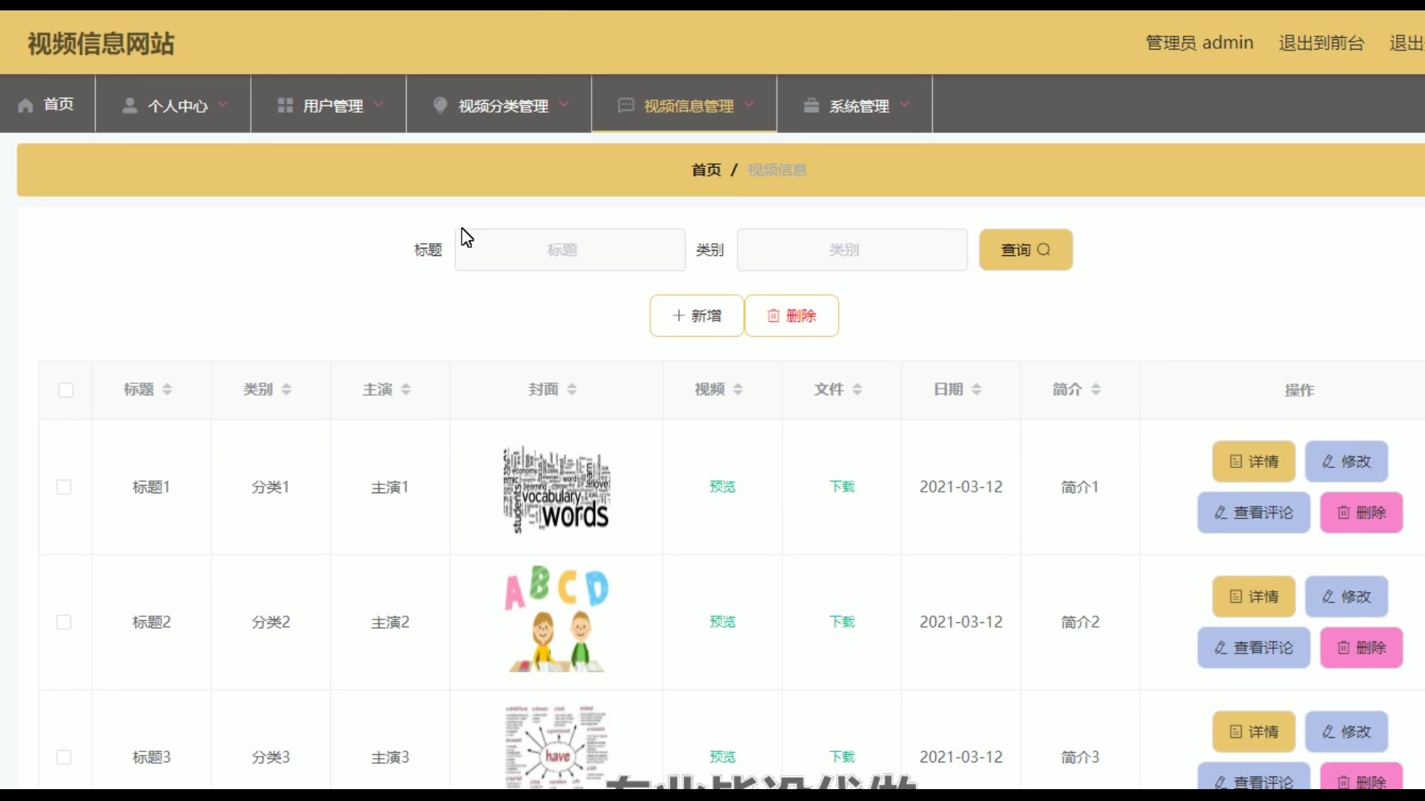Expand the 用户管理 dropdown chevron

coord(379,105)
